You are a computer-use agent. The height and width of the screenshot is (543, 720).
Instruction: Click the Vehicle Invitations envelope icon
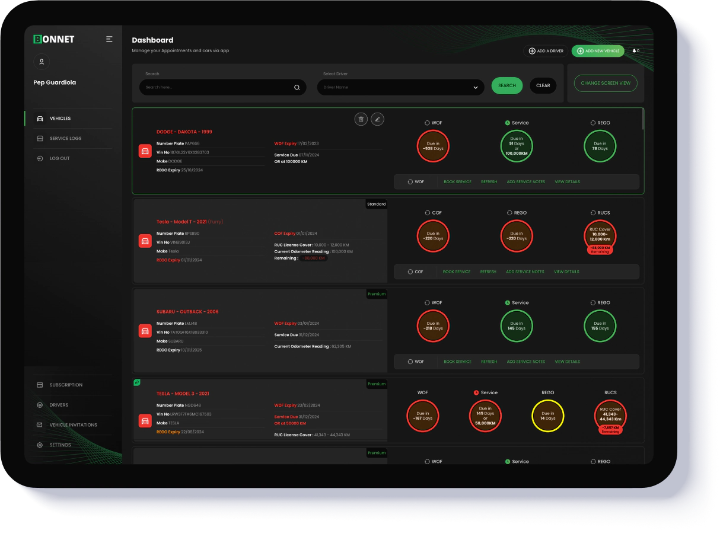tap(39, 424)
